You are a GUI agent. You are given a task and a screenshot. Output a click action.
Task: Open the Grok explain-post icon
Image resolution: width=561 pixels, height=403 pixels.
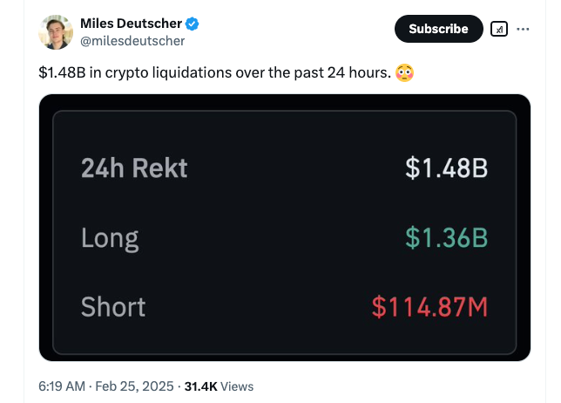[x=499, y=29]
